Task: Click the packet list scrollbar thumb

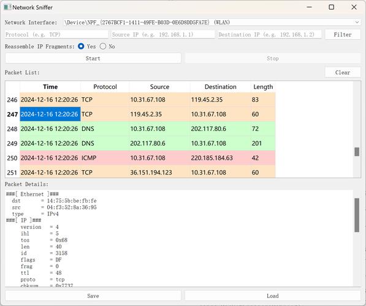Action: tap(357, 152)
